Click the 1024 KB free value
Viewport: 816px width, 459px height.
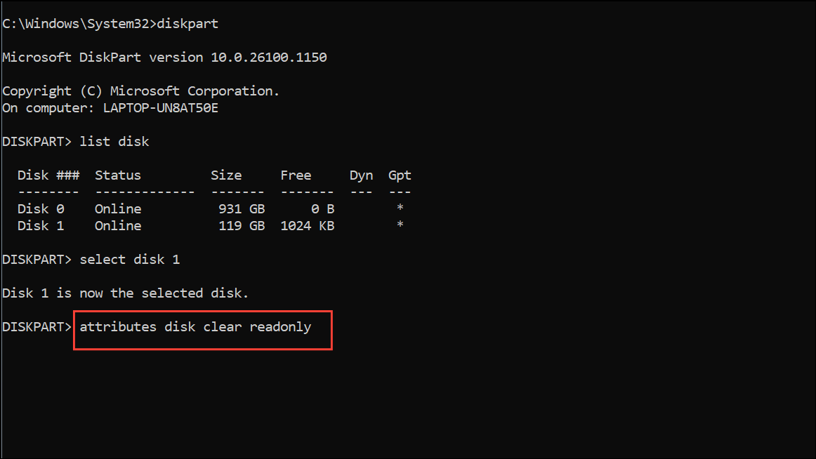pos(307,225)
